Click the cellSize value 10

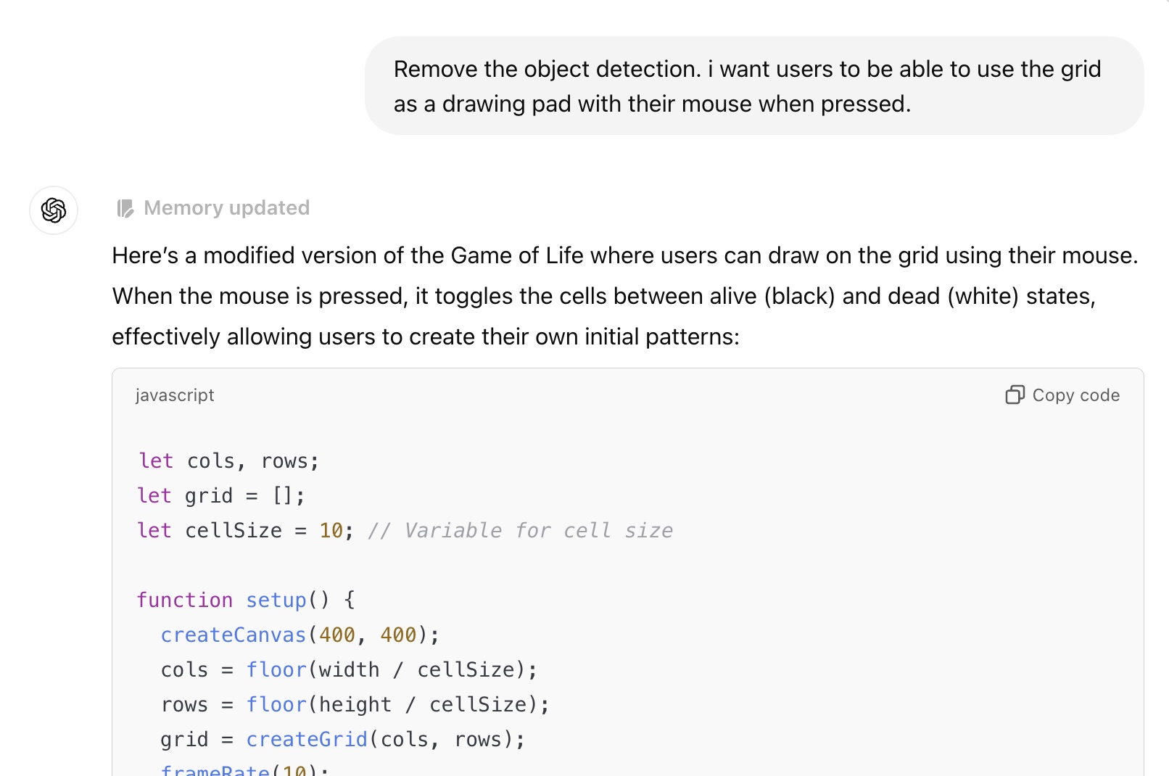tap(331, 531)
